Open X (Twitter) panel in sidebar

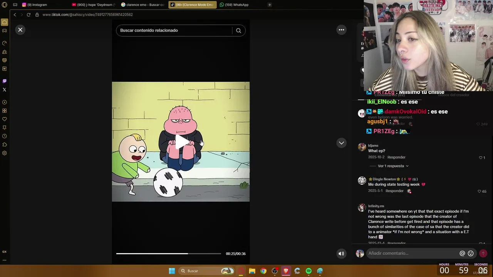[4, 90]
